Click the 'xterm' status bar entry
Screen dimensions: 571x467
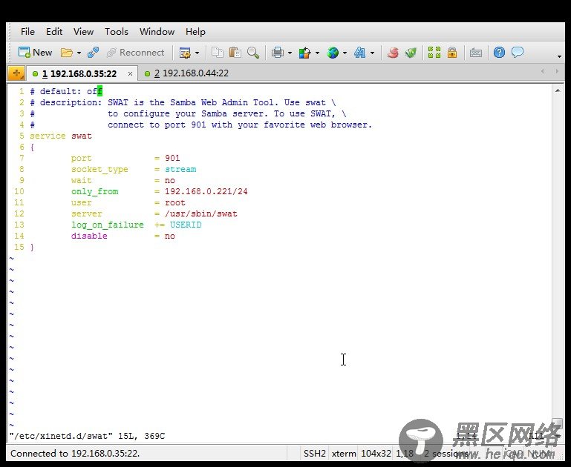tap(344, 453)
